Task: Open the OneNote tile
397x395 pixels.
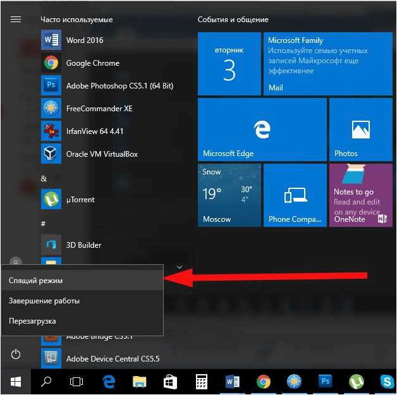Action: tap(361, 195)
